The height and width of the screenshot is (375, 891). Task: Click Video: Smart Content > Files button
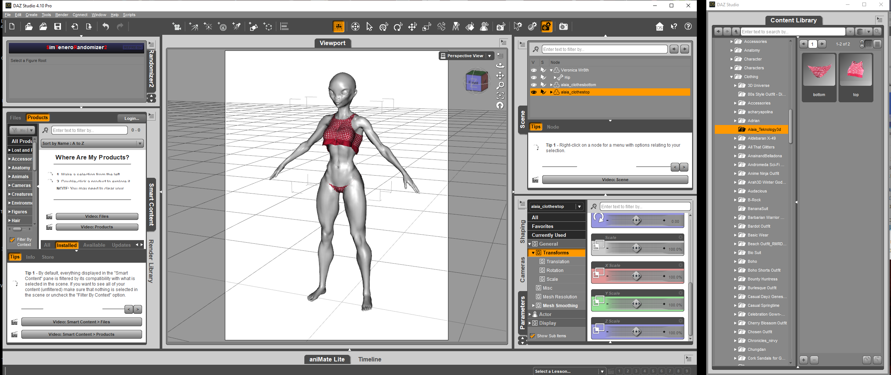point(82,322)
